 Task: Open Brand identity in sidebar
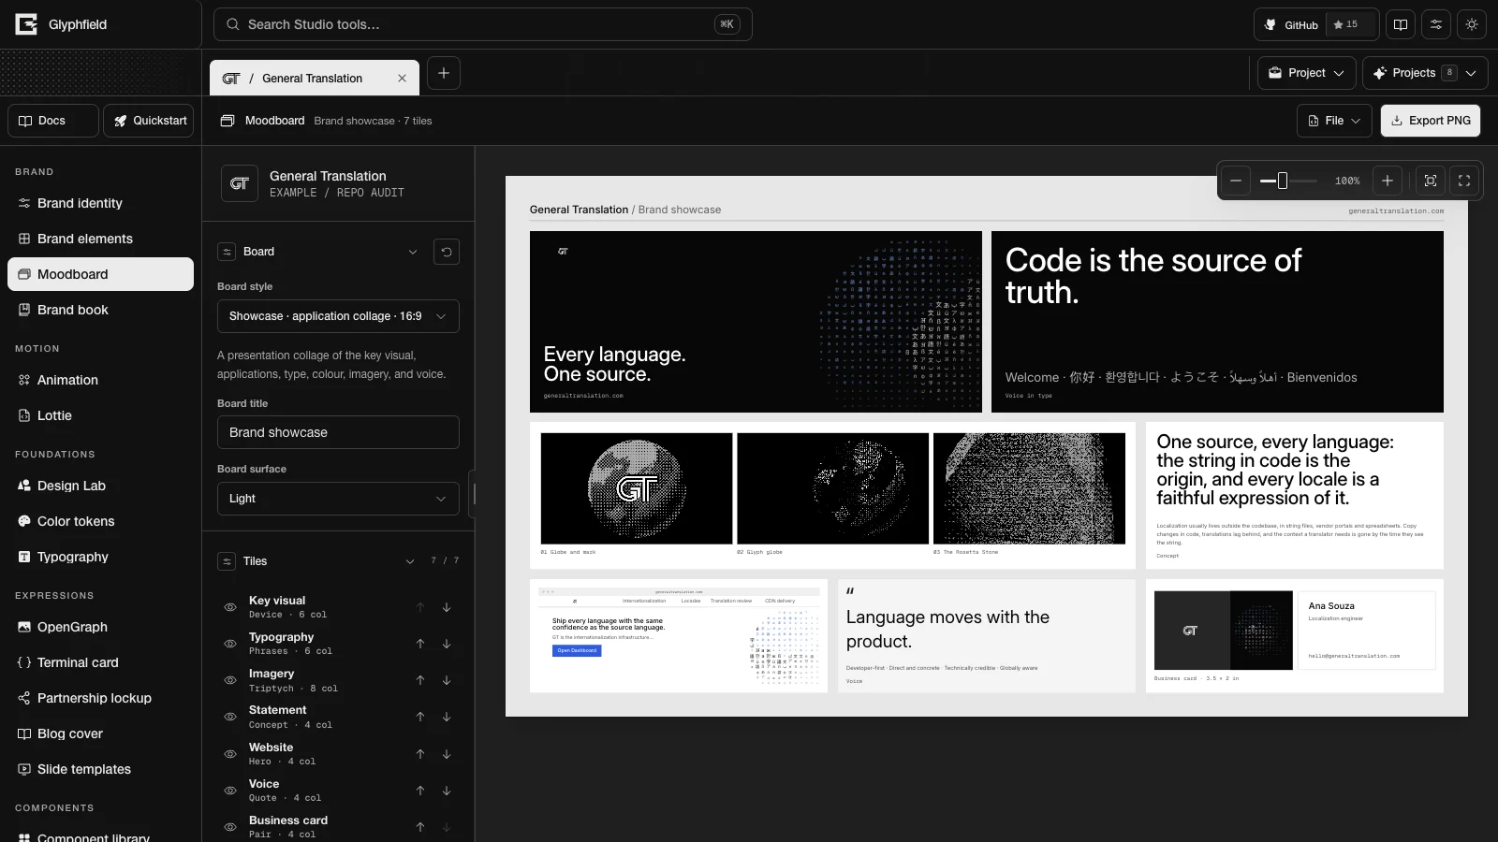(100, 203)
